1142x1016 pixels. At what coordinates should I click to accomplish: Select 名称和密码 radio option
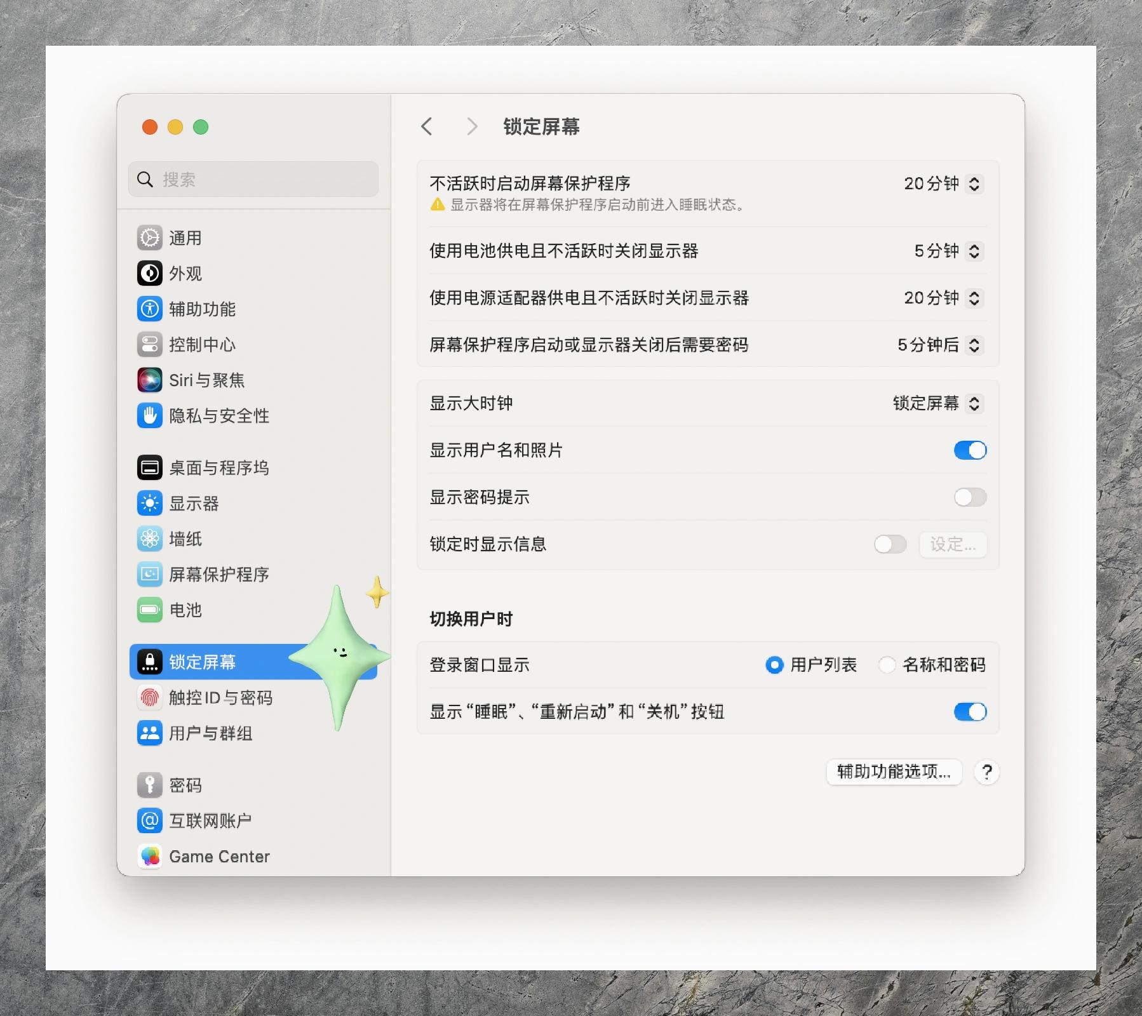(887, 665)
